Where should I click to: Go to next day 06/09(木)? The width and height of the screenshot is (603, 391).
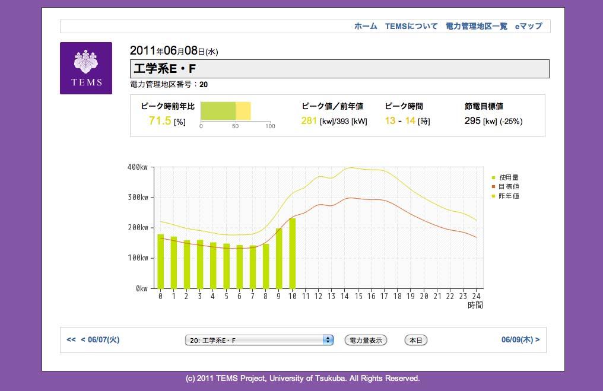coord(520,340)
